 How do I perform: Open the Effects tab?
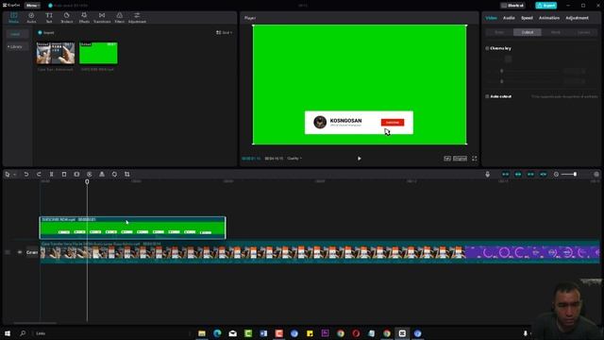(84, 17)
